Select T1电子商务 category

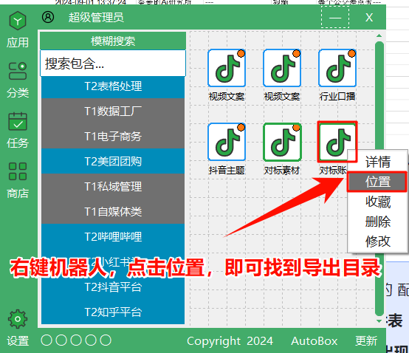[113, 136]
